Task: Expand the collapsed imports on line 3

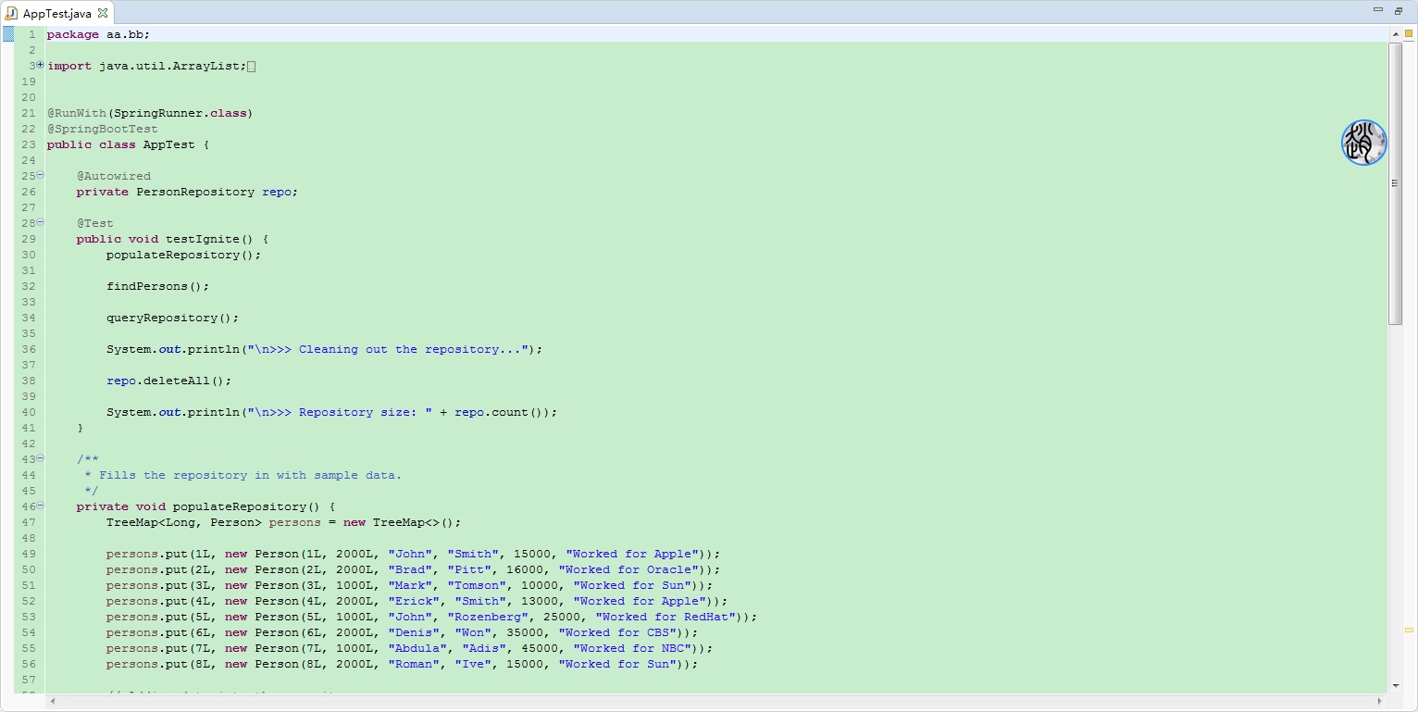Action: (x=39, y=65)
